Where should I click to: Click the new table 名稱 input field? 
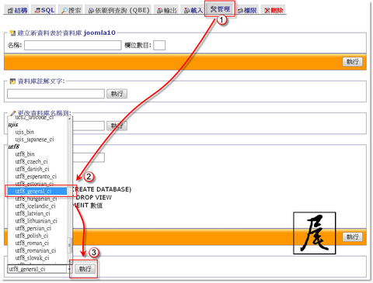pyautogui.click(x=73, y=45)
